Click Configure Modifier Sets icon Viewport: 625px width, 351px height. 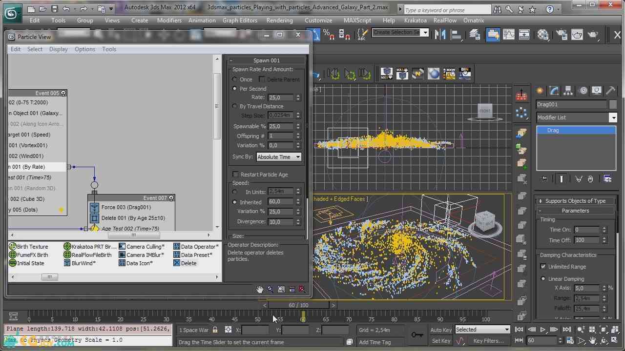[607, 179]
